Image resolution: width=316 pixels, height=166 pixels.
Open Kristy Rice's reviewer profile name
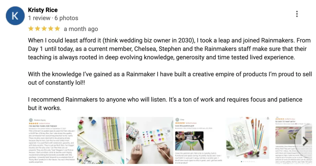coord(43,10)
